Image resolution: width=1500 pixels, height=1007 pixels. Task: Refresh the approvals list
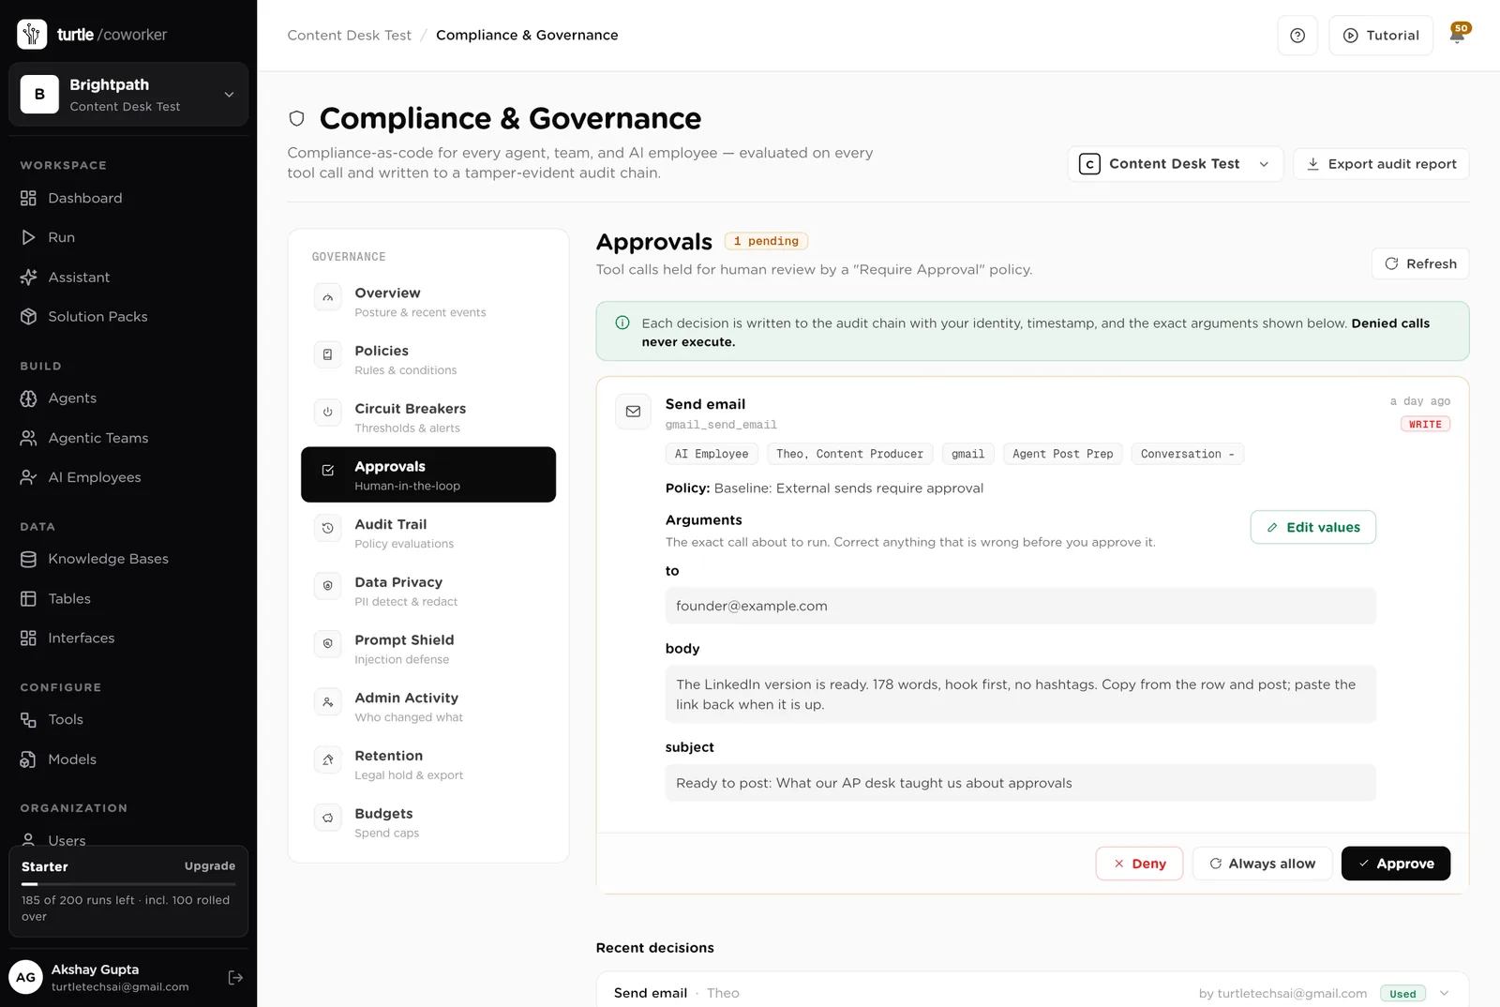pos(1420,263)
